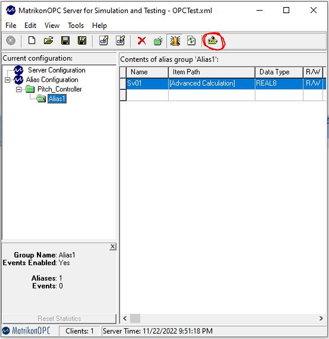
Task: Toggle the alarm bell events icon
Action: click(175, 41)
